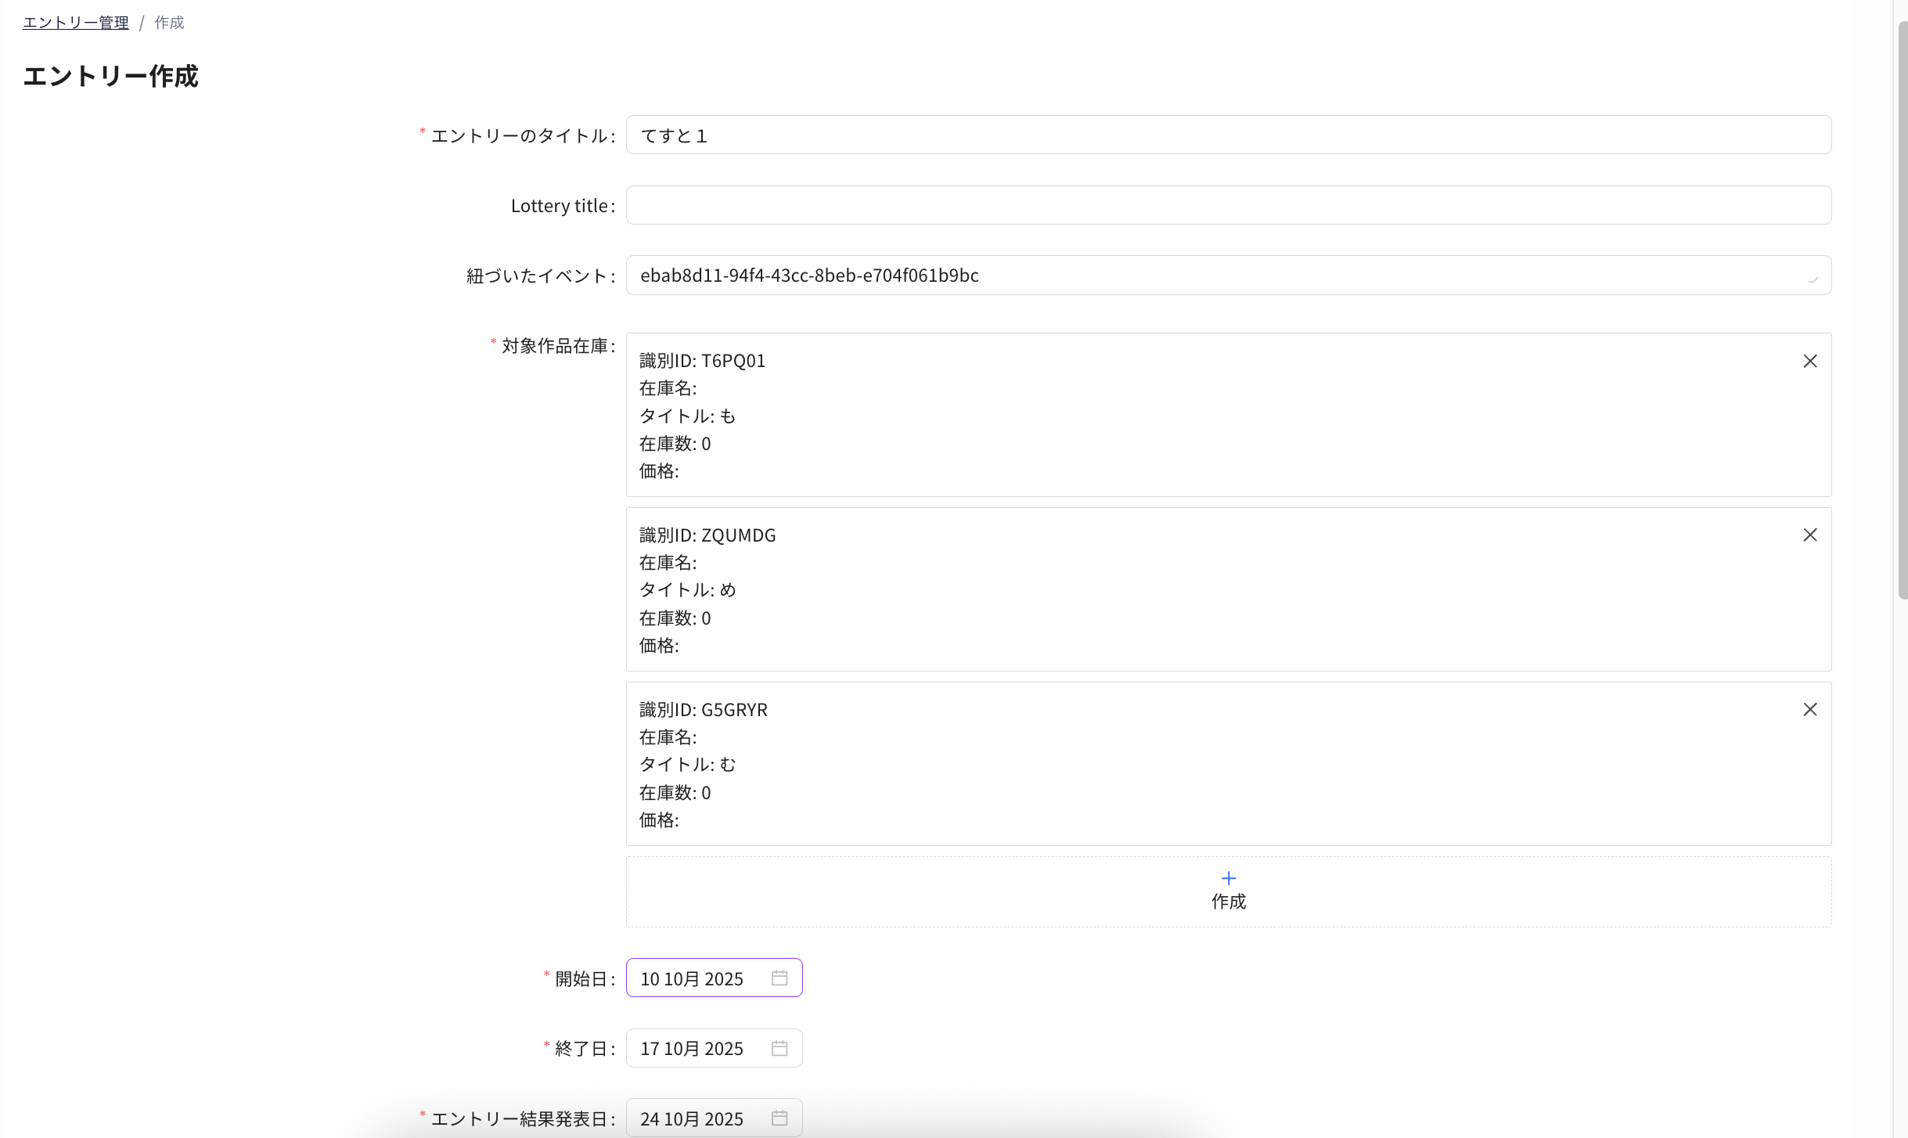Open the エントリー結果発表日 calendar icon

[x=779, y=1118]
